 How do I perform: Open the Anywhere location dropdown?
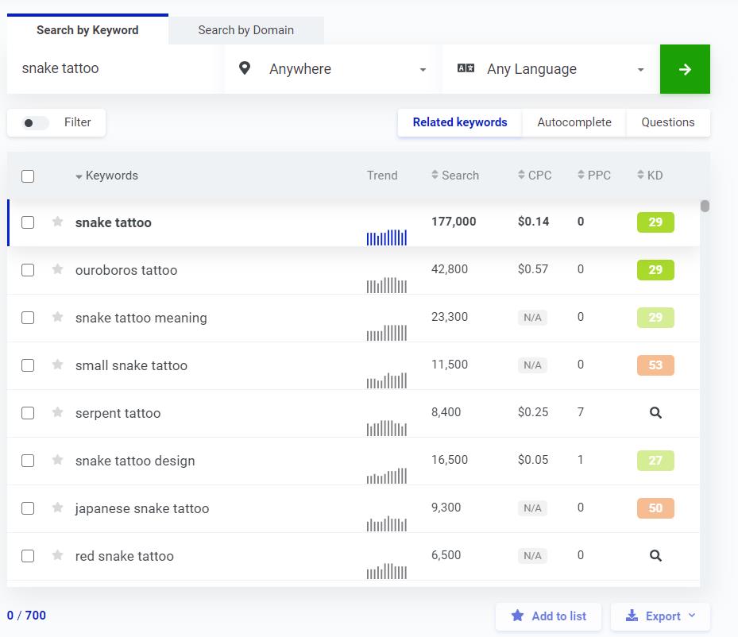327,69
